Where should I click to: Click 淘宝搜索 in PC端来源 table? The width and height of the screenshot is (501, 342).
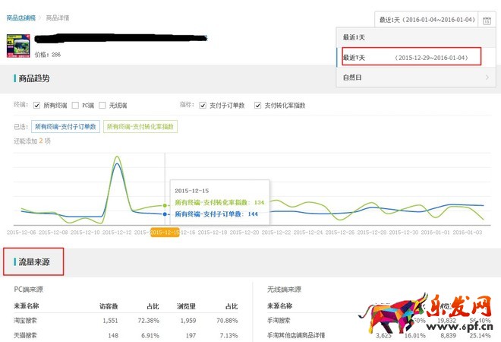pyautogui.click(x=25, y=320)
